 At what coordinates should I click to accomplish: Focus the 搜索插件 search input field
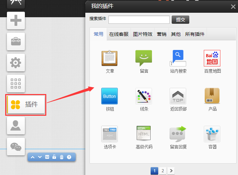coord(139,20)
